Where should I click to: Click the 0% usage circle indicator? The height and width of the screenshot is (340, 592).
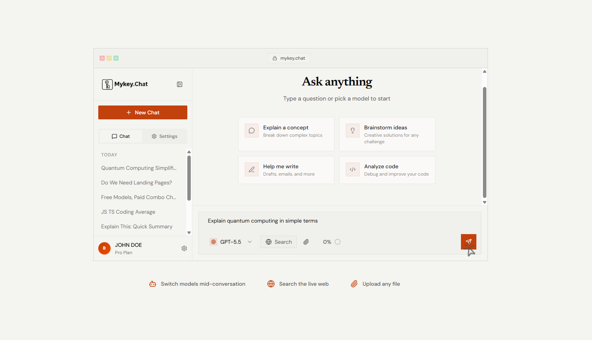click(x=338, y=242)
